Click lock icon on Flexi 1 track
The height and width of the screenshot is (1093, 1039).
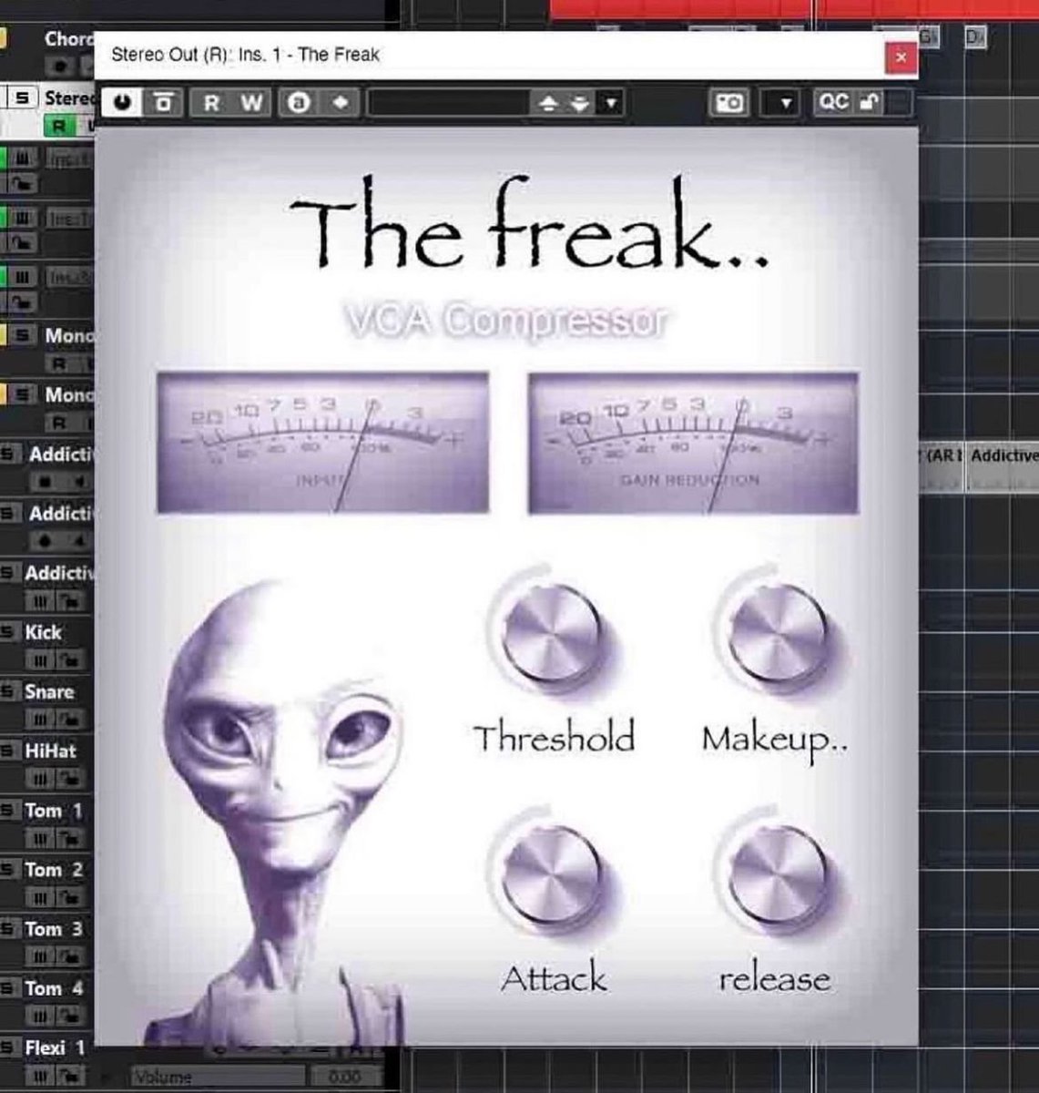coord(70,1076)
